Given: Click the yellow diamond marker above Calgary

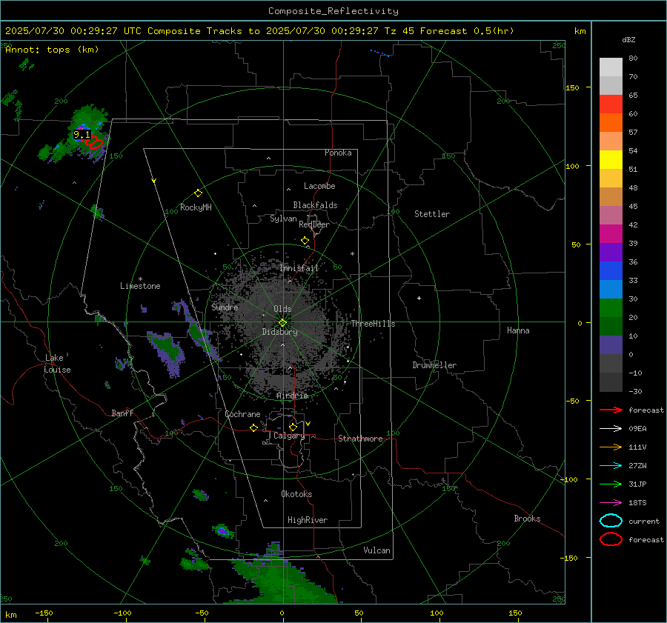Looking at the screenshot, I should [x=293, y=427].
